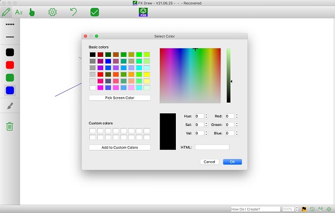Image resolution: width=335 pixels, height=213 pixels.
Task: Click the Pick Screen Color button
Action: coord(119,98)
